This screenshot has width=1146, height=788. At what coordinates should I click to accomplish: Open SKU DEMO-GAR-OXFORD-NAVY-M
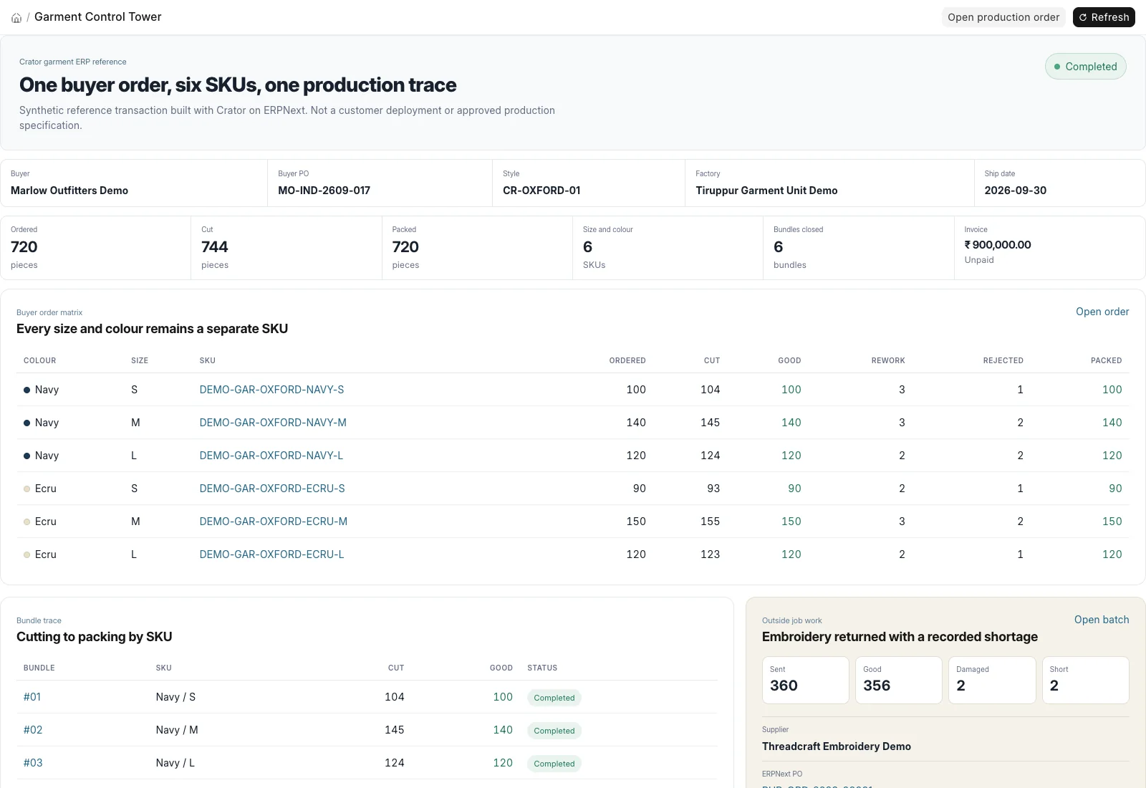click(273, 423)
